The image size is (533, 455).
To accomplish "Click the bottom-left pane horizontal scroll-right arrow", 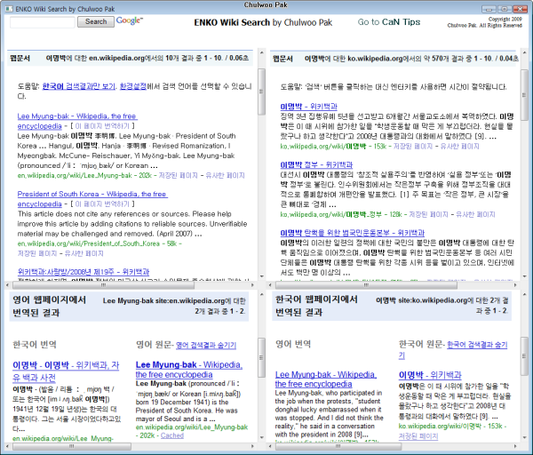I will 252,446.
